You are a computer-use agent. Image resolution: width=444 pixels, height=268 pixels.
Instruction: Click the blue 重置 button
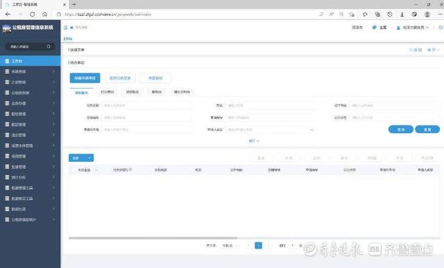tap(427, 129)
